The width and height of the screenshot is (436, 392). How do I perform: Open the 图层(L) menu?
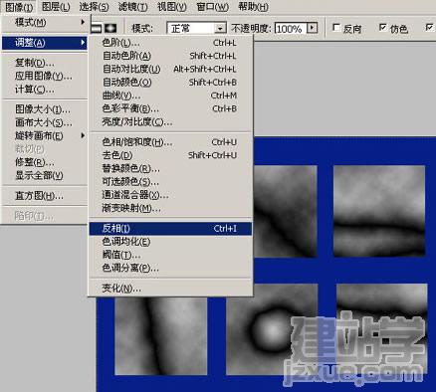click(56, 7)
